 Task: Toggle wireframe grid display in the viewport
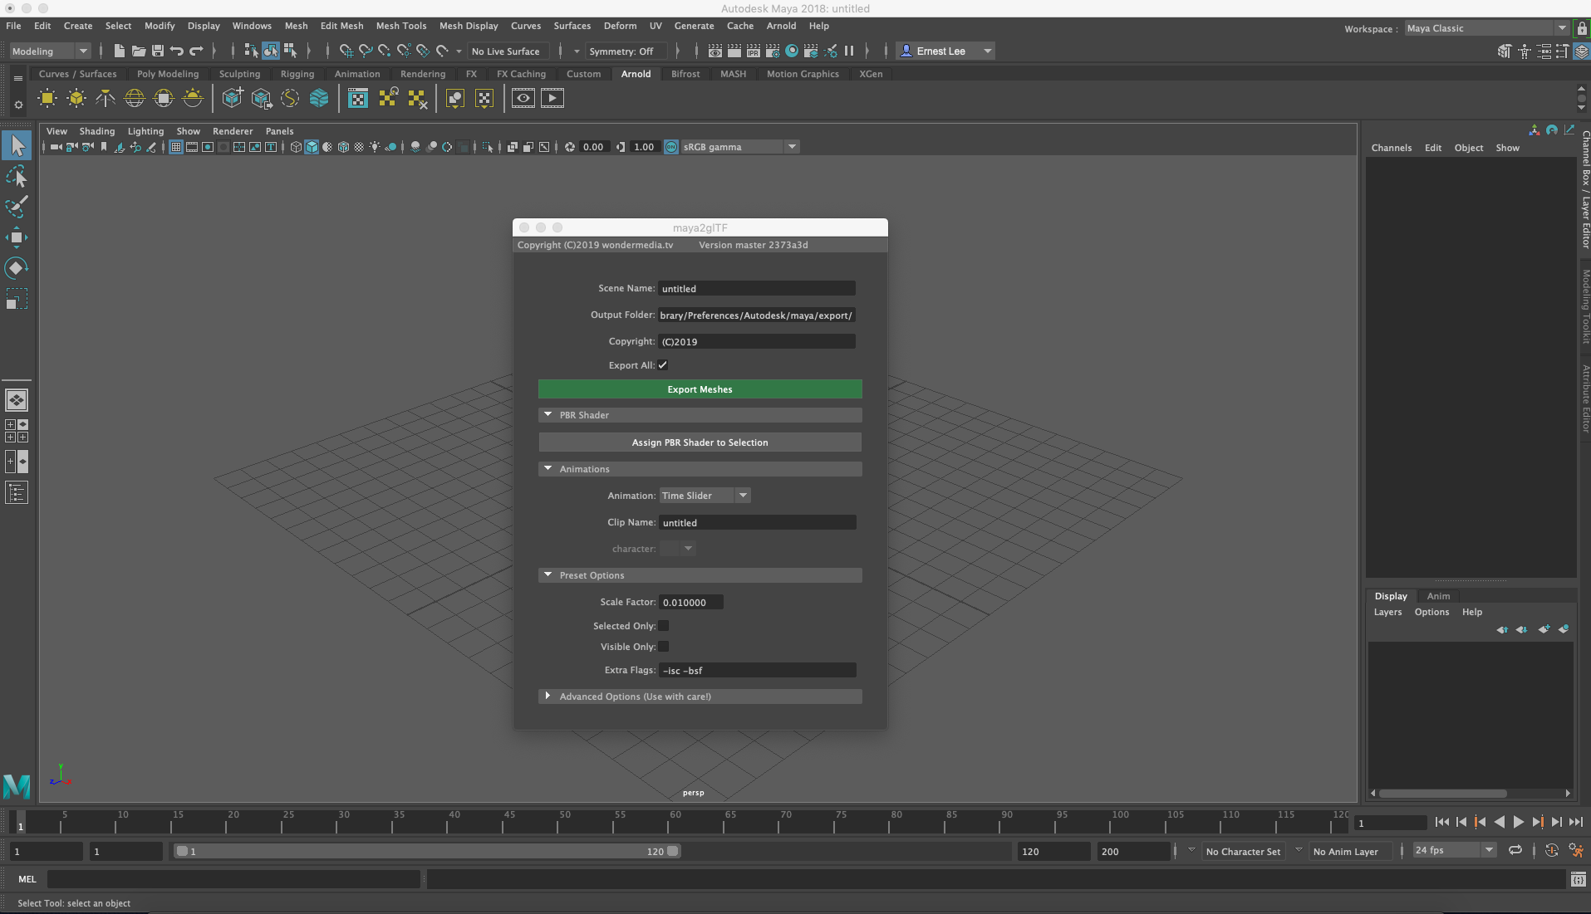tap(175, 147)
